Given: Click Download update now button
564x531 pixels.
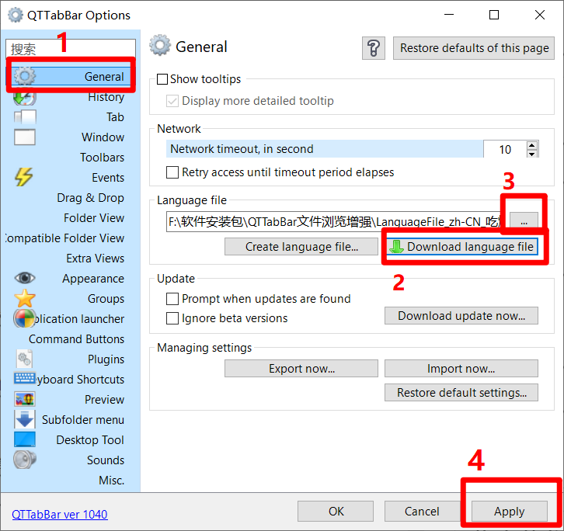Looking at the screenshot, I should click(x=461, y=316).
